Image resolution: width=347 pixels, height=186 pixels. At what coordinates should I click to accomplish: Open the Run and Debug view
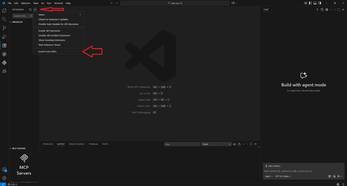(4, 37)
